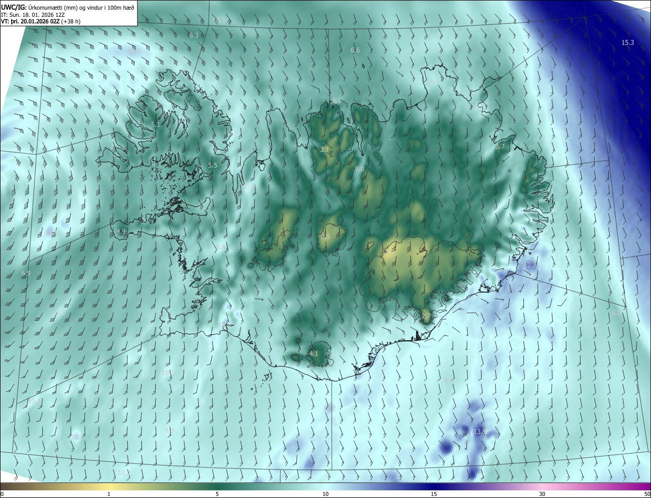Click the 8.1 value on the north coast
Image resolution: width=651 pixels, height=498 pixels.
click(x=337, y=100)
